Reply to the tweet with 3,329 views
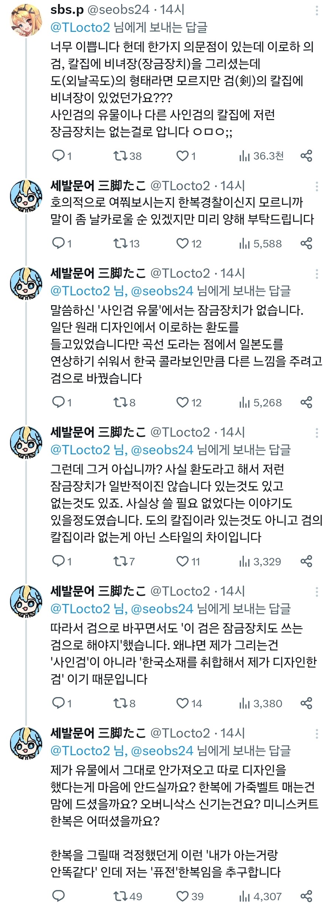333x908 pixels. (58, 561)
